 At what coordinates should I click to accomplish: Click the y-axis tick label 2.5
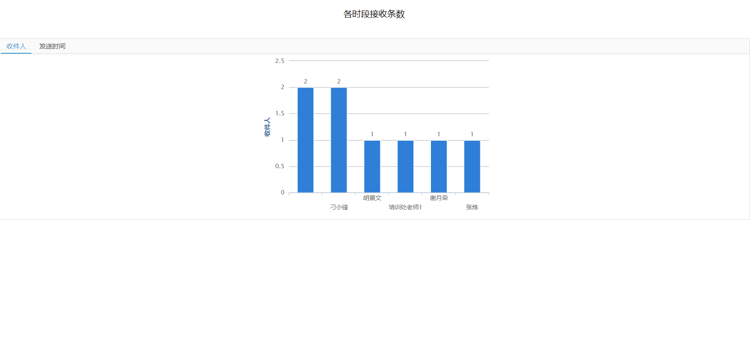(280, 61)
